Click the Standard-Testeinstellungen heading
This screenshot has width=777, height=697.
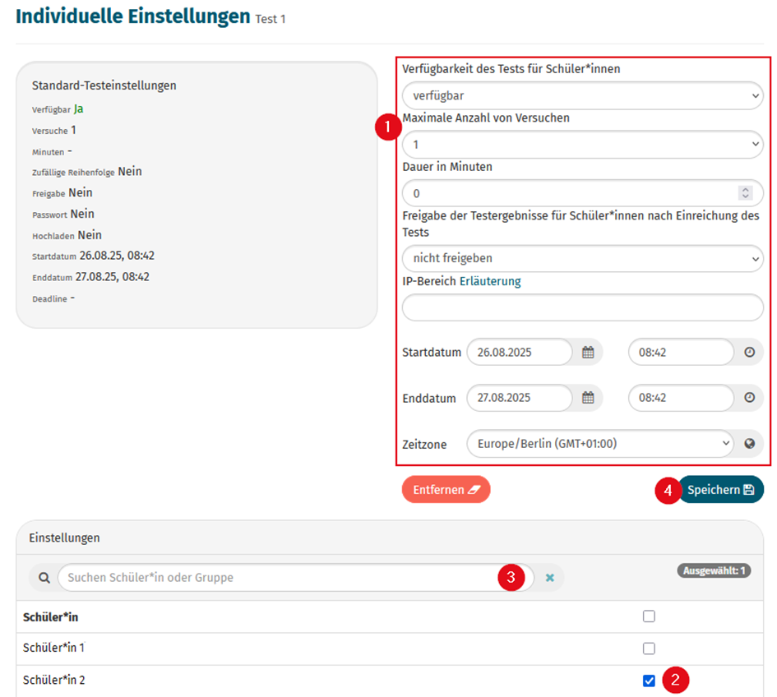(104, 85)
